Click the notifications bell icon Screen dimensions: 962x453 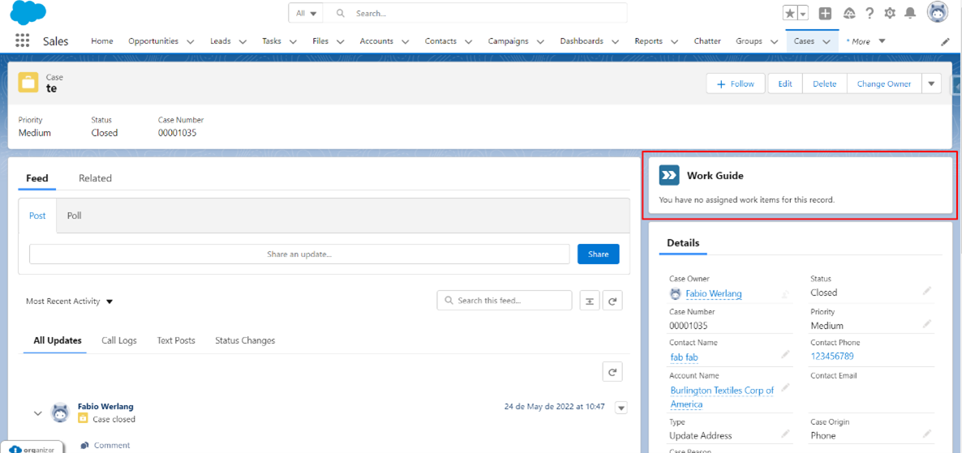[910, 13]
